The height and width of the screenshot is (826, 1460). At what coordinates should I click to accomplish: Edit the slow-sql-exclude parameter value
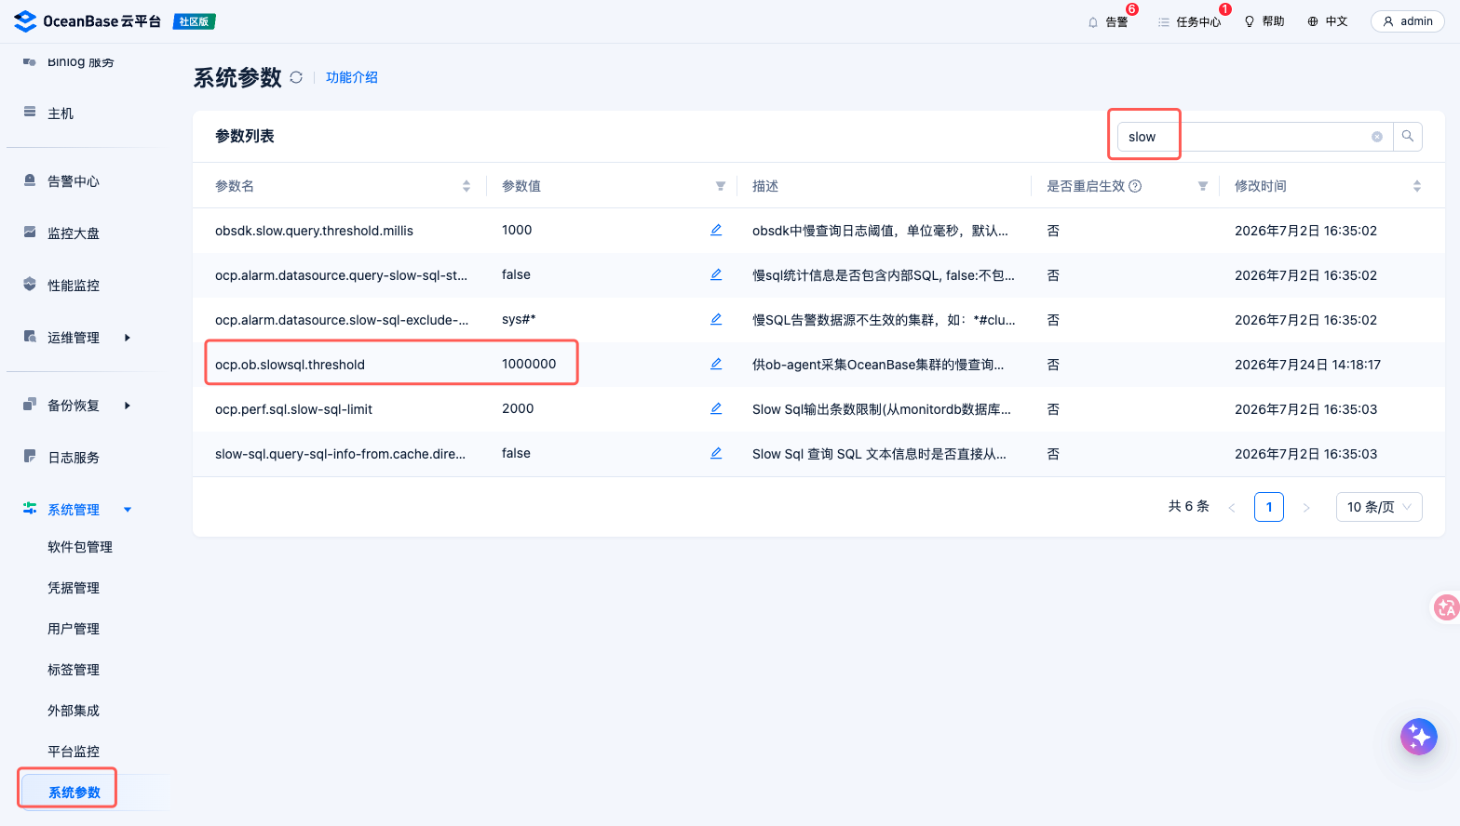pyautogui.click(x=716, y=319)
